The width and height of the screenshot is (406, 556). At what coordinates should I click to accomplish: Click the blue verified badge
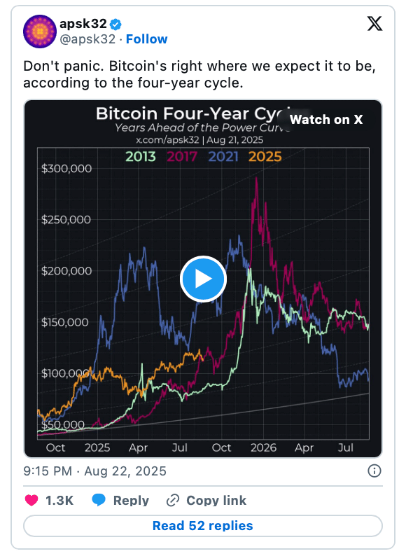(x=115, y=25)
